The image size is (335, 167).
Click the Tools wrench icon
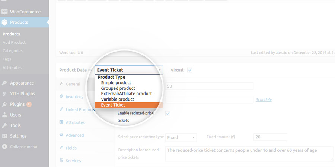click(x=4, y=125)
